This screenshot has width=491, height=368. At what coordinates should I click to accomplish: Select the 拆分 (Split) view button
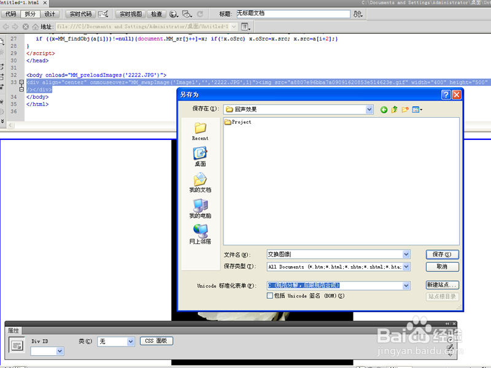pos(30,14)
